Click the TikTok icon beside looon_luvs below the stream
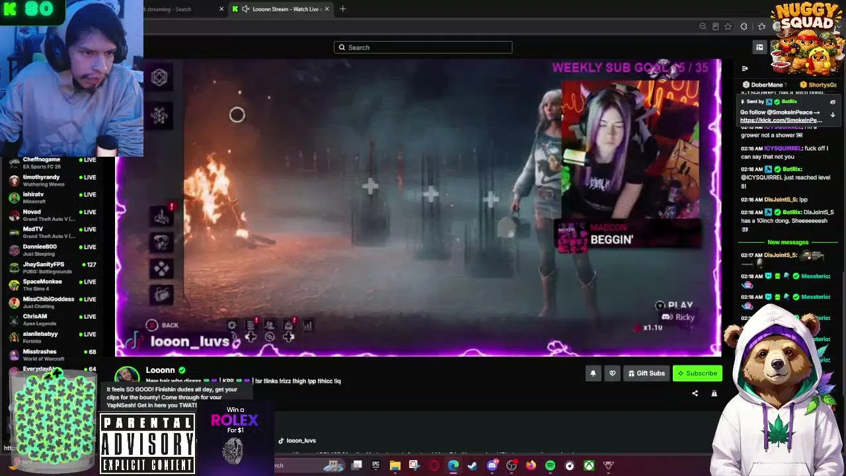 point(281,440)
